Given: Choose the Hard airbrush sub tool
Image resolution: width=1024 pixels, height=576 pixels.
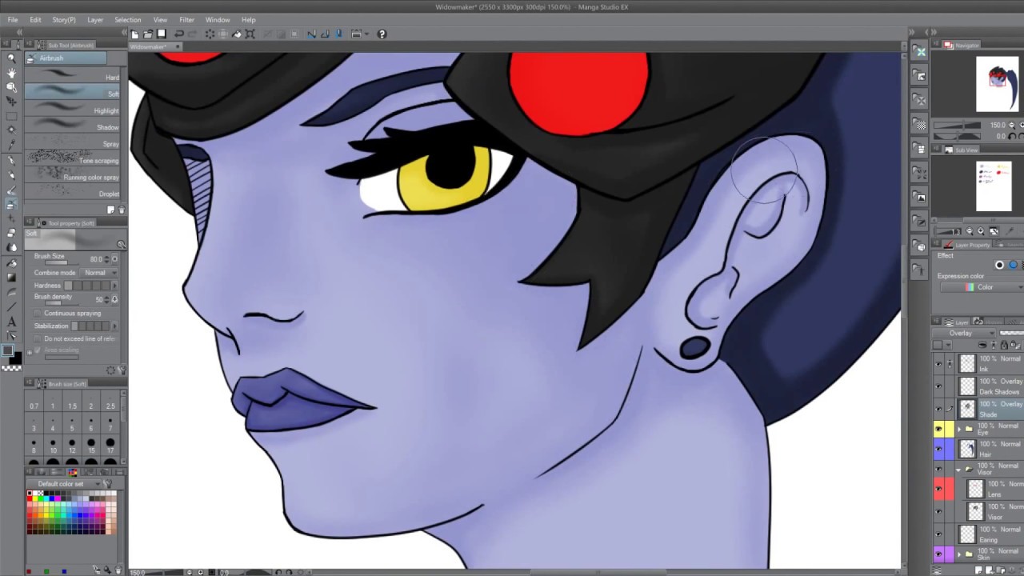Looking at the screenshot, I should [74, 77].
